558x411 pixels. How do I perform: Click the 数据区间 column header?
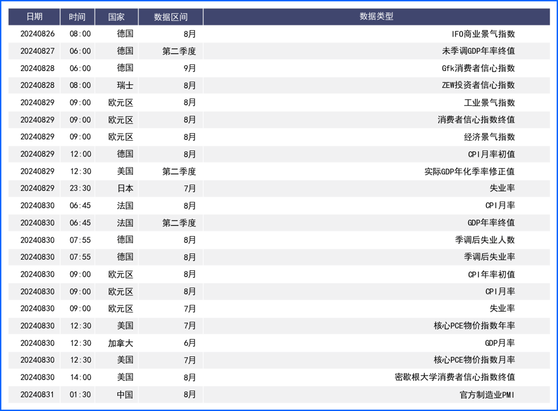[x=170, y=17]
